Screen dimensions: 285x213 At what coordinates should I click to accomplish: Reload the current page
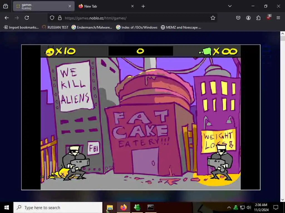27,18
